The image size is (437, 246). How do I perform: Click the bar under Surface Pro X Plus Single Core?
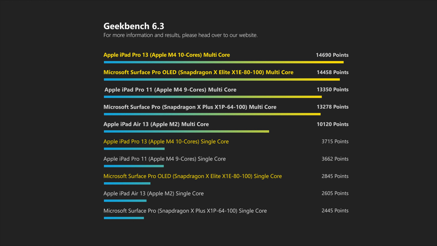pos(124,218)
